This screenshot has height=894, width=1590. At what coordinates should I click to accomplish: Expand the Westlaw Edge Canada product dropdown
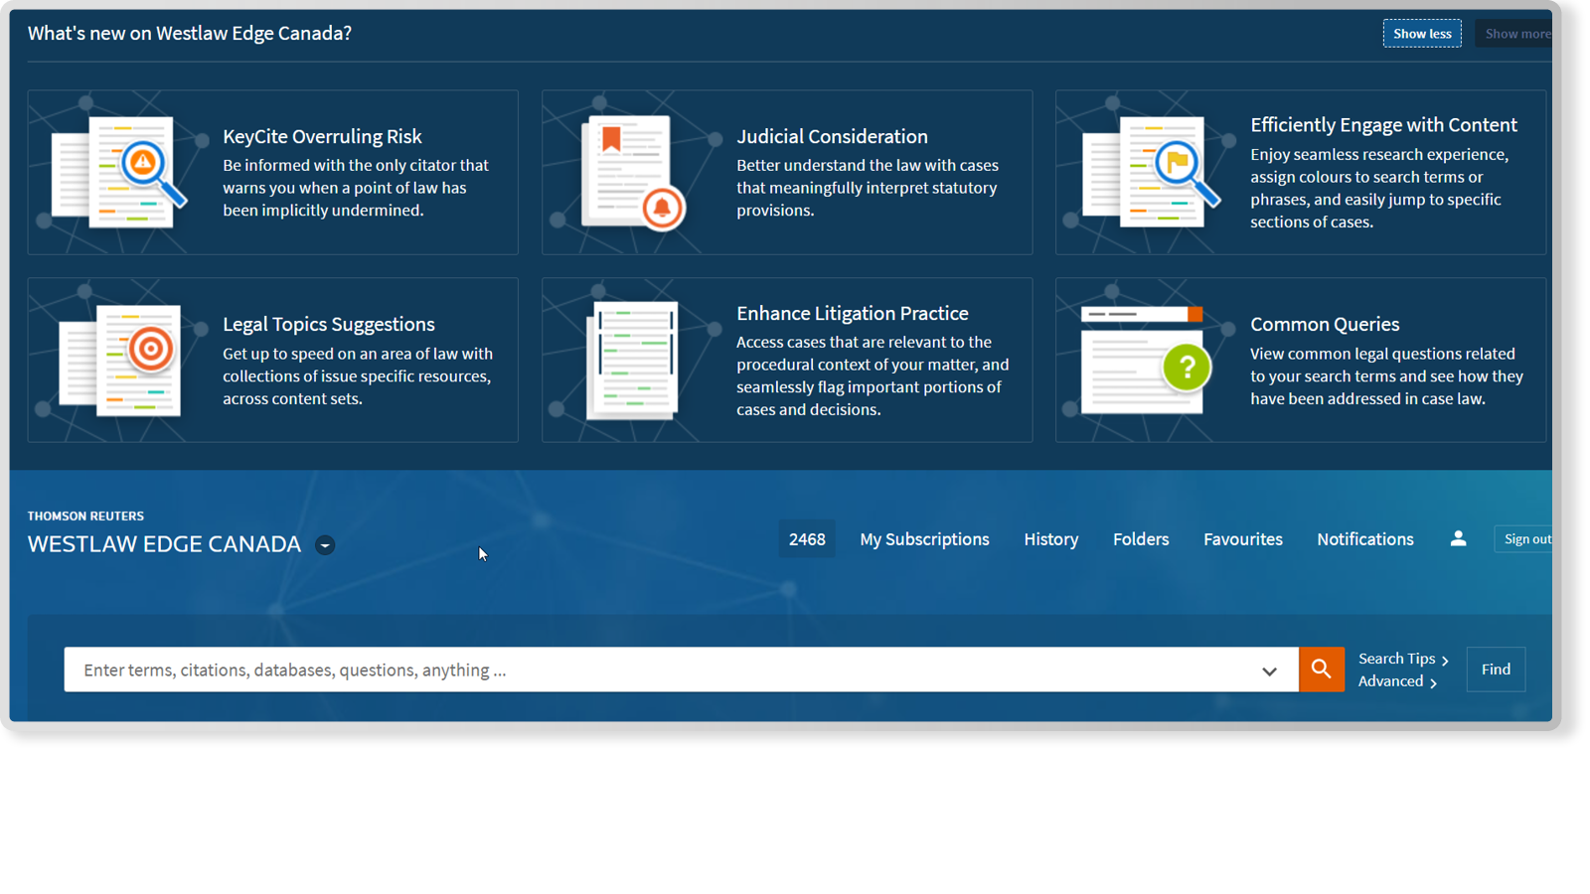325,544
